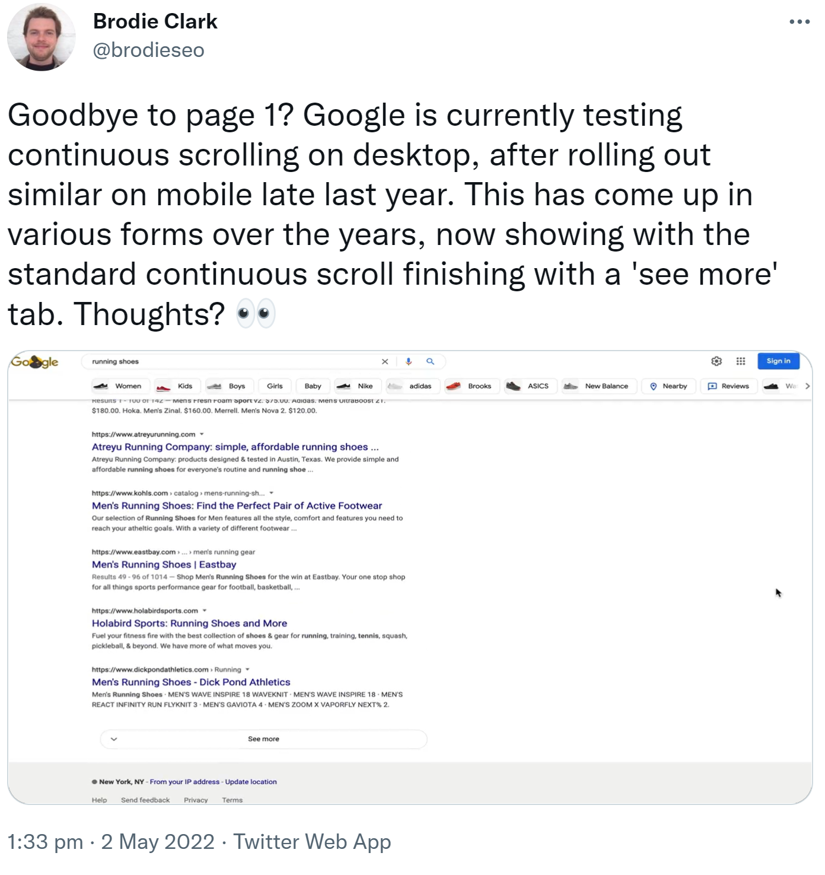Clear the search query with the X icon
Screen dimensions: 825x875
point(385,361)
